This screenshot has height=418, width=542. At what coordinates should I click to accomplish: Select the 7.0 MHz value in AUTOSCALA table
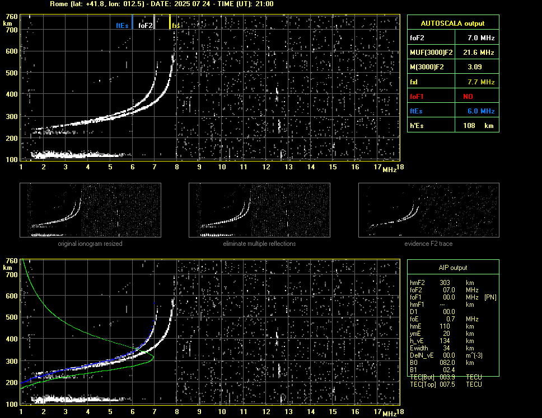tap(481, 38)
